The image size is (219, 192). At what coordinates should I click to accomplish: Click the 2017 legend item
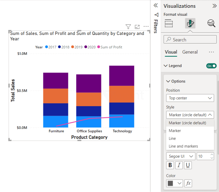click(51, 47)
